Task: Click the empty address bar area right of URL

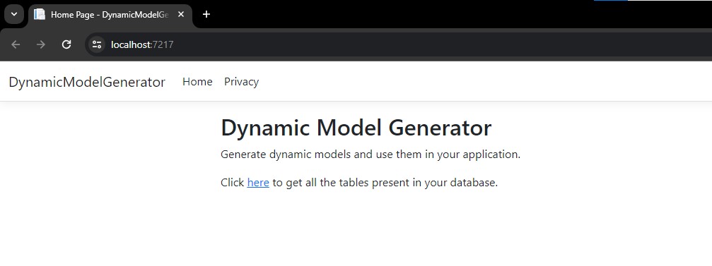Action: coord(440,45)
